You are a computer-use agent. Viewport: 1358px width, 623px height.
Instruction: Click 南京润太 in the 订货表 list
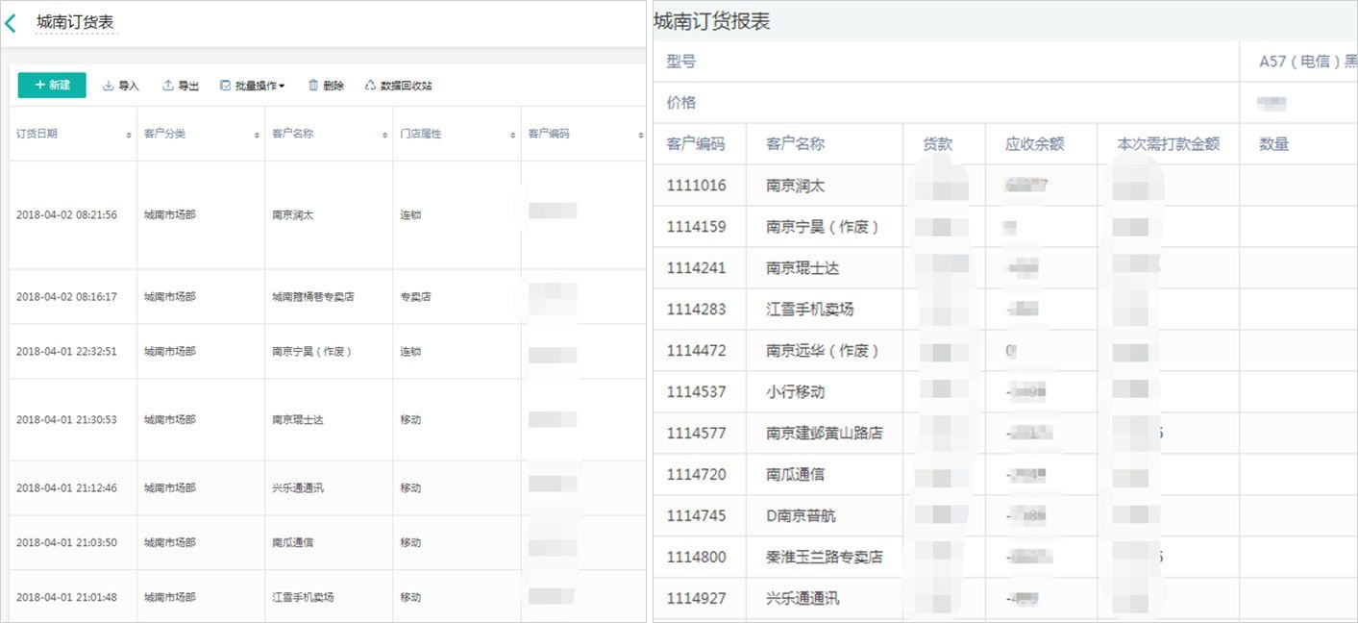(x=293, y=215)
